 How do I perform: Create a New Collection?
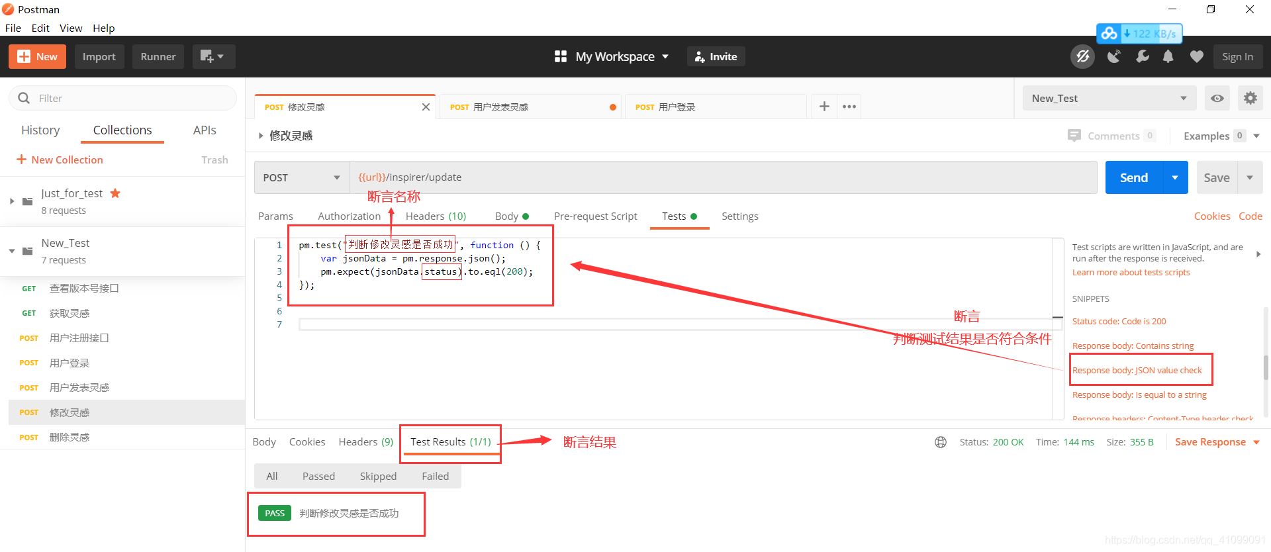pos(60,160)
